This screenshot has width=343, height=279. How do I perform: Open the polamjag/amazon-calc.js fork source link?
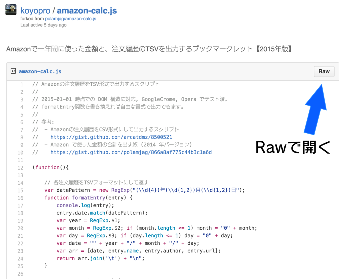[71, 19]
